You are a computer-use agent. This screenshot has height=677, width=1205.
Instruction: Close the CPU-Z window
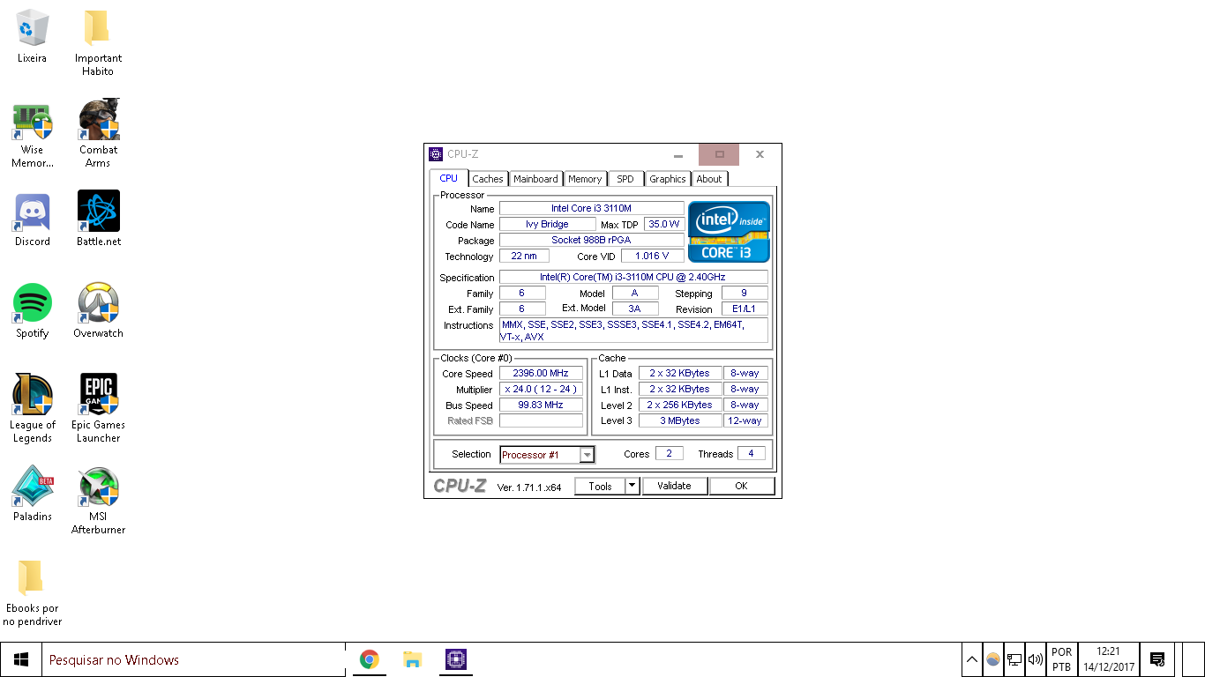[760, 154]
